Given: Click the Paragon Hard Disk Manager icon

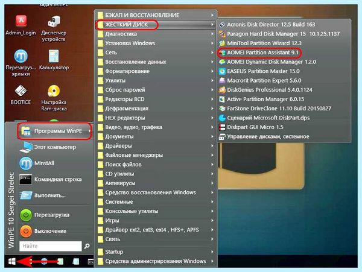Looking at the screenshot, I should tap(222, 34).
